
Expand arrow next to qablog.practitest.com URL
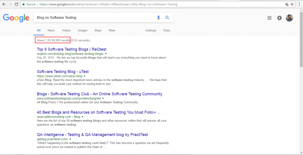click(x=70, y=139)
